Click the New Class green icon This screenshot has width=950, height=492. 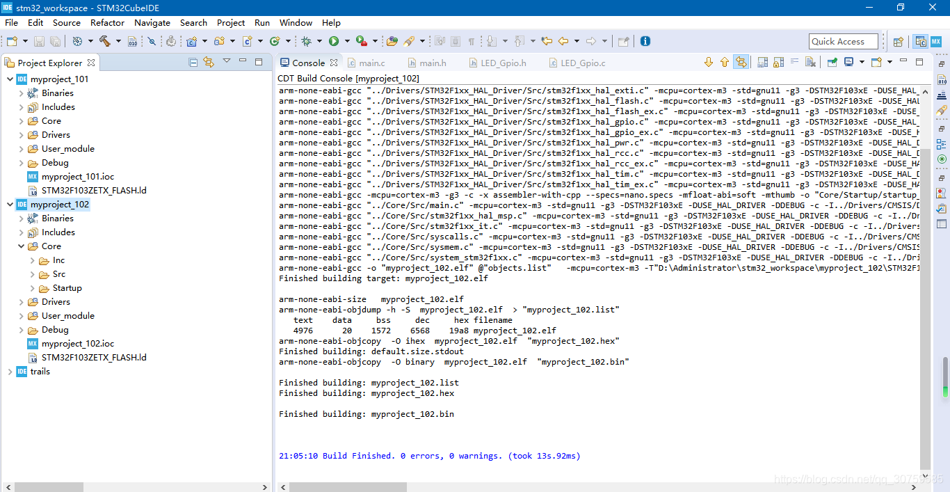coord(274,42)
